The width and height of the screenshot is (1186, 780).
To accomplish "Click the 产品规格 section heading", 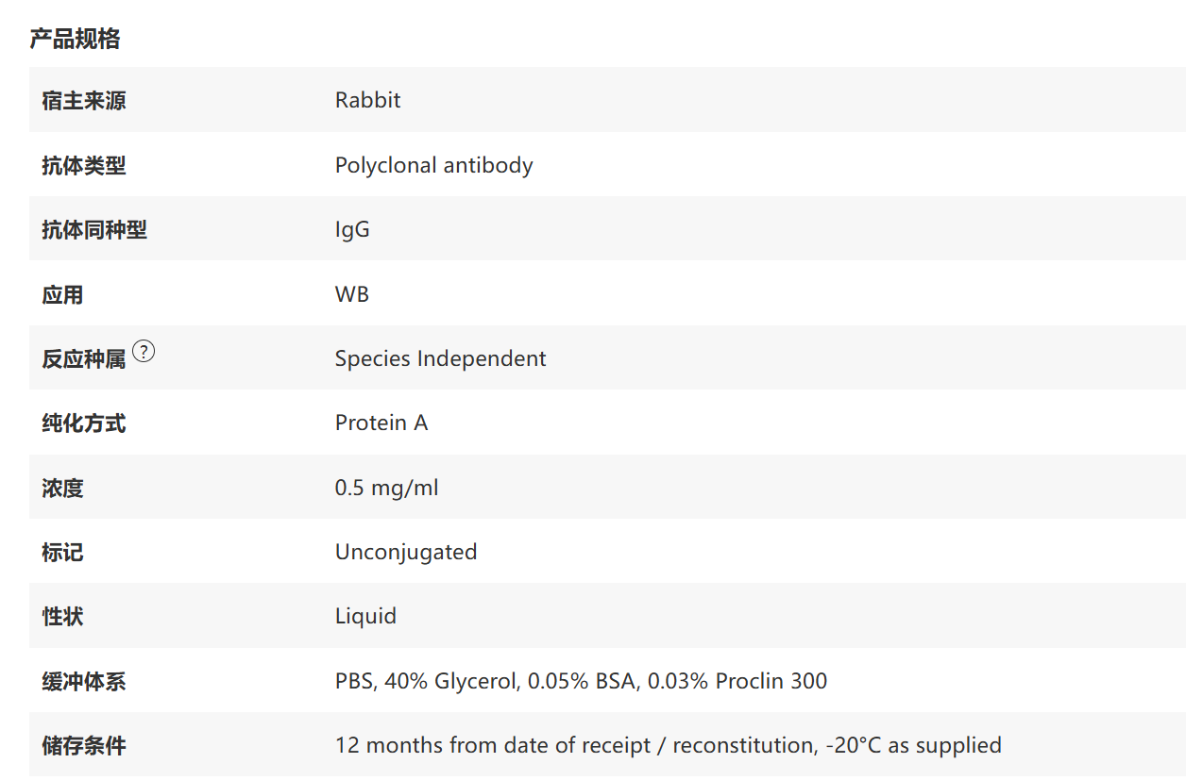I will [x=75, y=39].
